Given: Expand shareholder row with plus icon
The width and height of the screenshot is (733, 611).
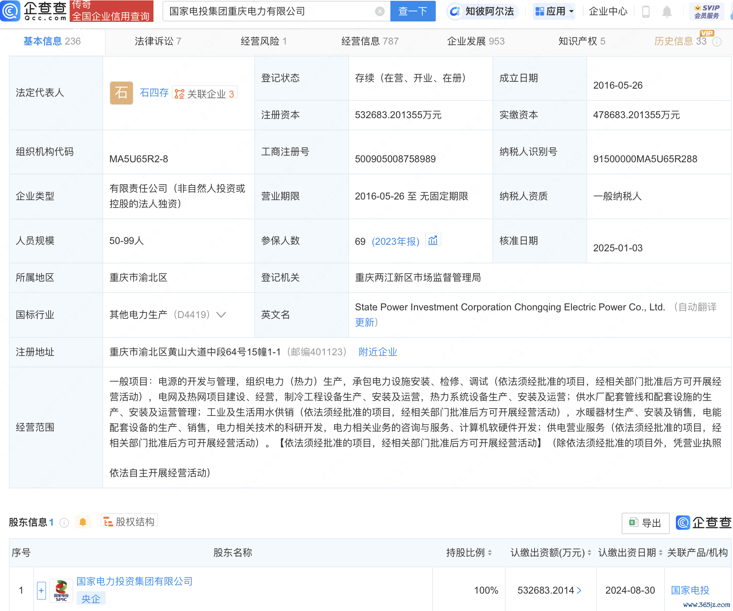Looking at the screenshot, I should [x=41, y=590].
